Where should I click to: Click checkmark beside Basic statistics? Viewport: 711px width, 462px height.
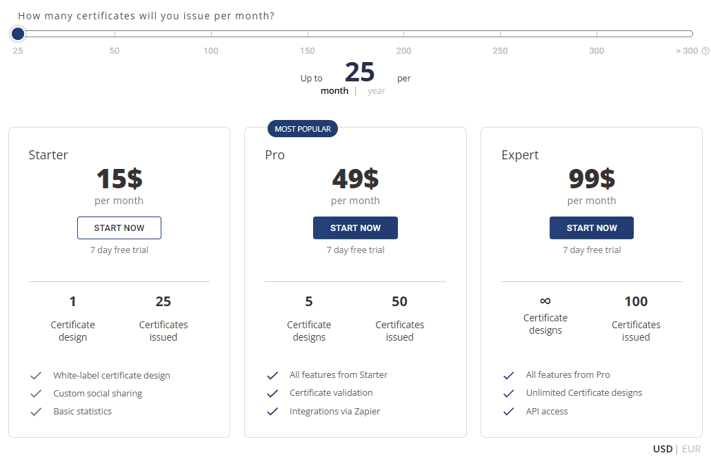pyautogui.click(x=36, y=411)
